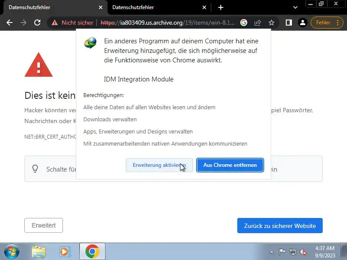Minimize the Chrome window

click(311, 4)
